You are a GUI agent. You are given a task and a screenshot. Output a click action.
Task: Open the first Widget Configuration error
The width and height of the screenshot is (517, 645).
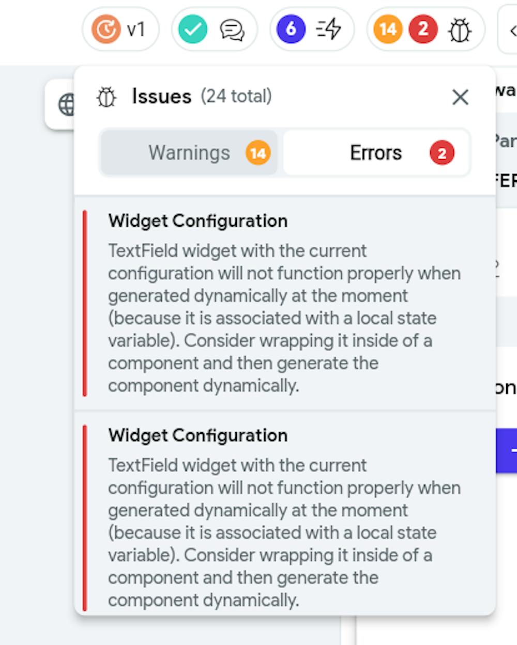285,303
